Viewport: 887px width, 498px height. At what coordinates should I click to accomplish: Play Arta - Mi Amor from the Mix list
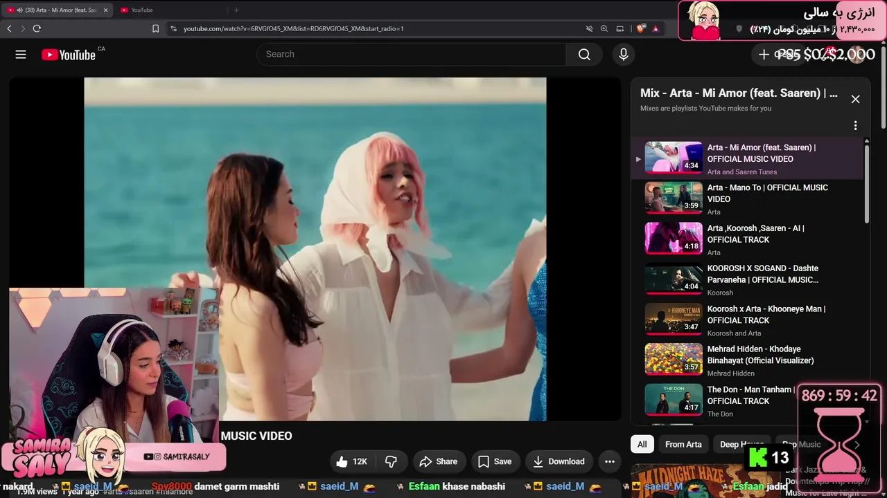[x=748, y=159]
